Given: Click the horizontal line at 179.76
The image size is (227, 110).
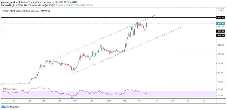Looking at the screenshot, I should [x=76, y=17].
